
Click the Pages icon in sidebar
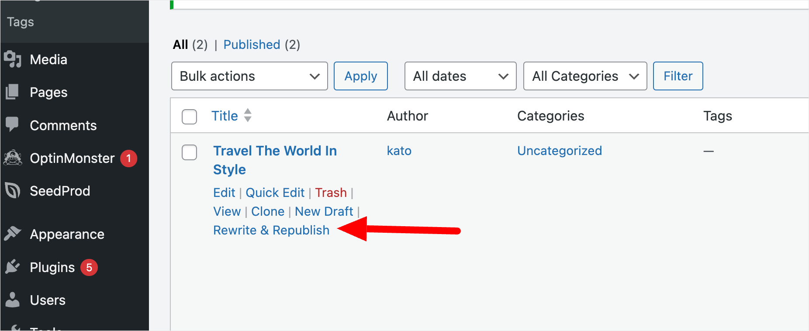click(13, 92)
